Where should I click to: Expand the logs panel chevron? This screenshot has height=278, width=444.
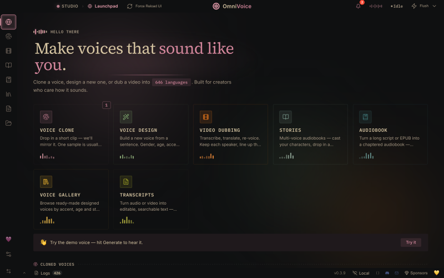24,273
